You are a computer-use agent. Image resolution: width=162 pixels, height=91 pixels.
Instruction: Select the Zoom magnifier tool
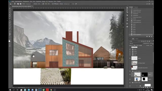[10, 36]
